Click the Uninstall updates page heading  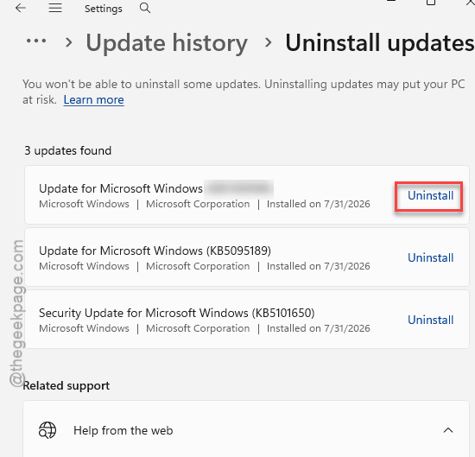[380, 42]
